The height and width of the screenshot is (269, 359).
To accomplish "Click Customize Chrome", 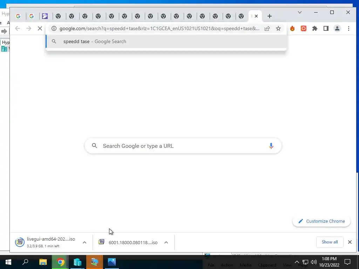I will tap(321, 221).
